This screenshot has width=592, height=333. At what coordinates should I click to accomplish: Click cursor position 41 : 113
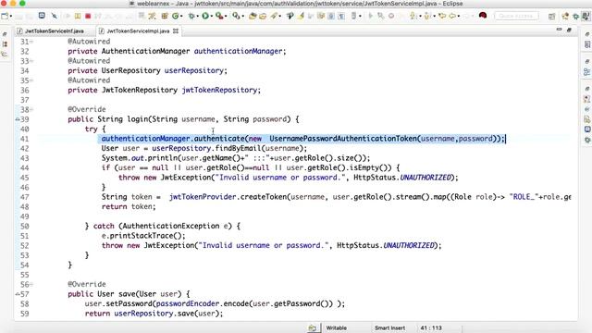tap(431, 327)
